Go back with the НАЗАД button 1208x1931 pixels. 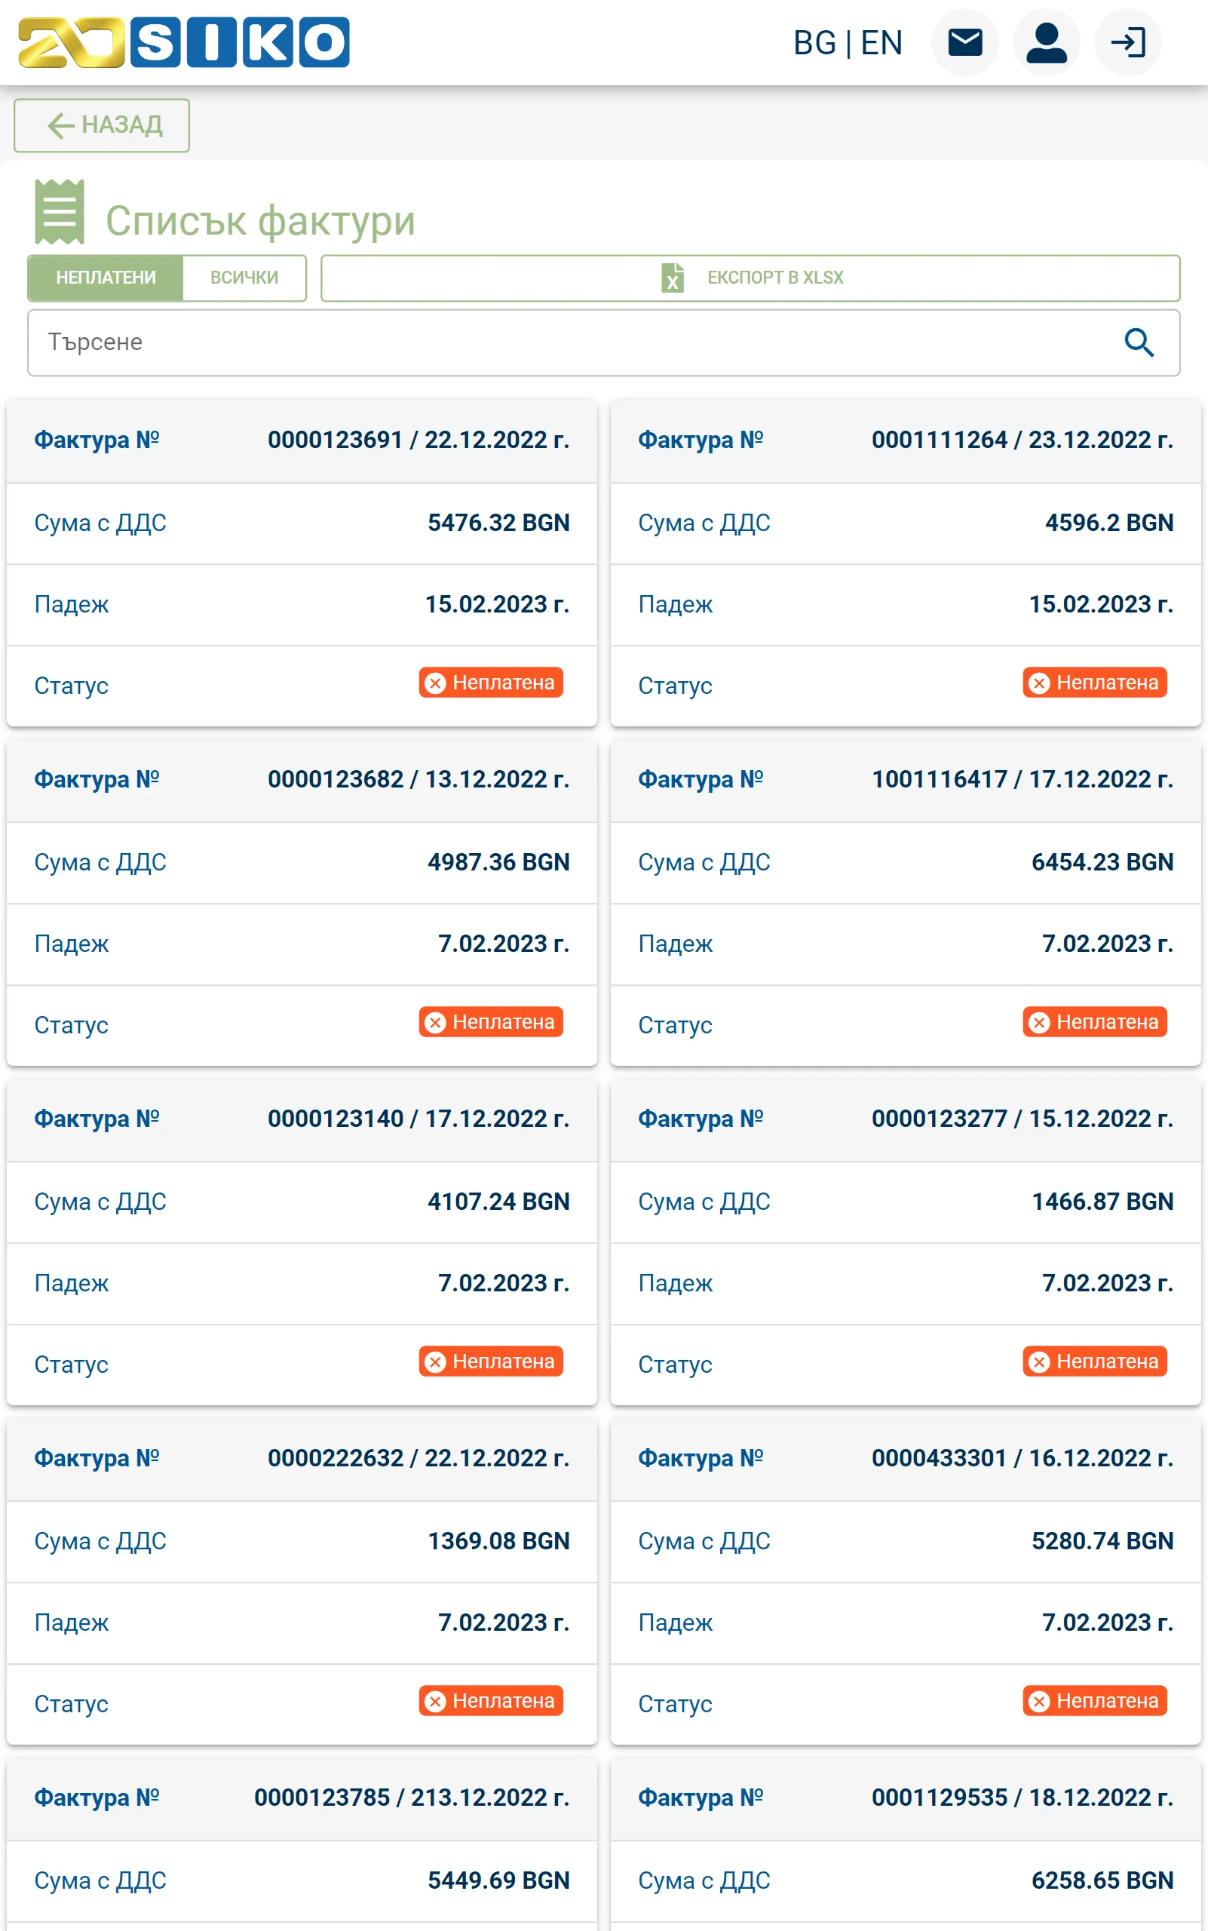pyautogui.click(x=102, y=124)
